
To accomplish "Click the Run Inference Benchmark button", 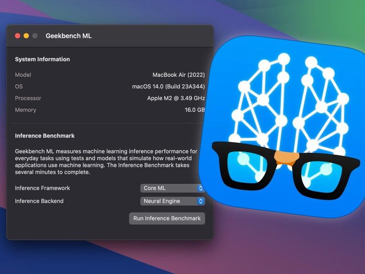I will click(167, 218).
